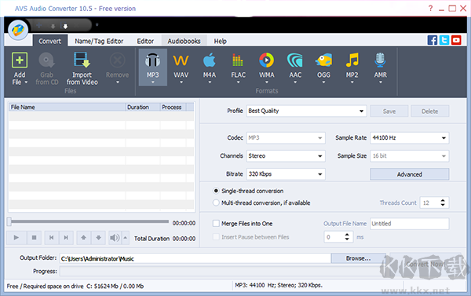Enable Merge Files into One
The image size is (471, 296).
coord(216,224)
